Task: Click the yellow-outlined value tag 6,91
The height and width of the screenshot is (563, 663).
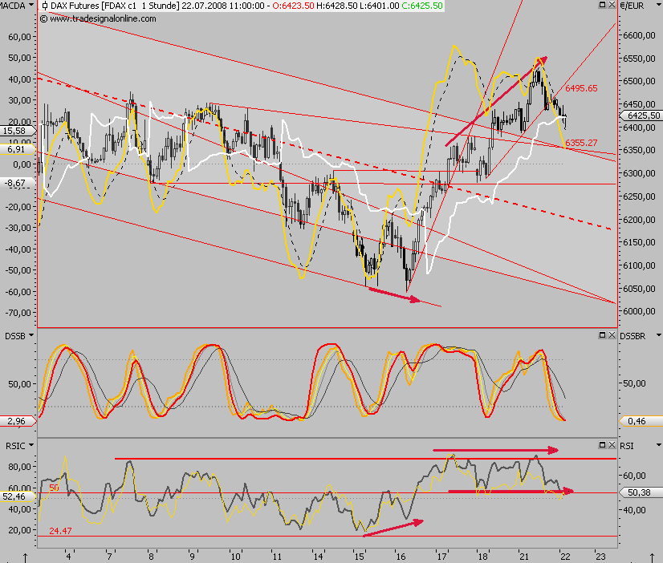Action: (x=18, y=149)
